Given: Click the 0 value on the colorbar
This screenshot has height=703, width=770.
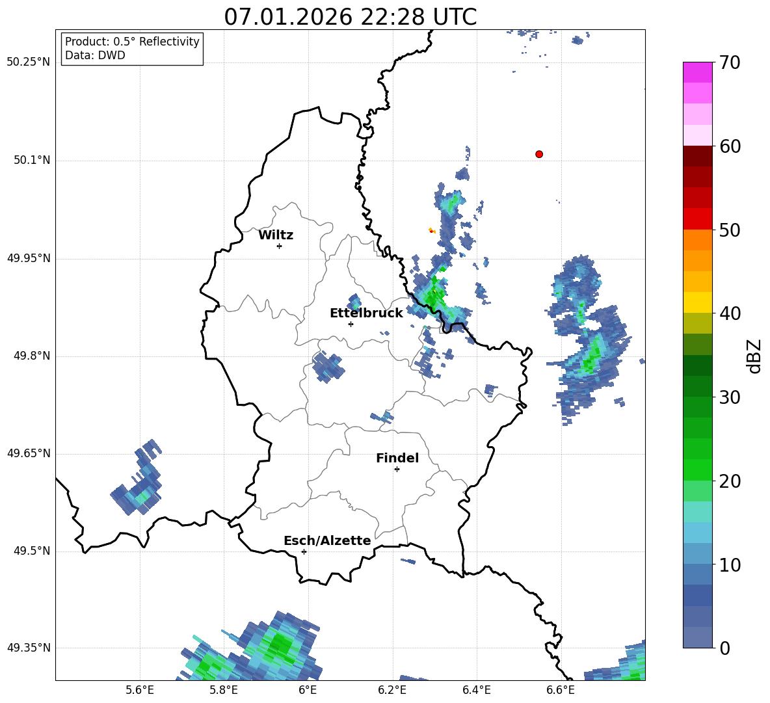Looking at the screenshot, I should tap(724, 648).
